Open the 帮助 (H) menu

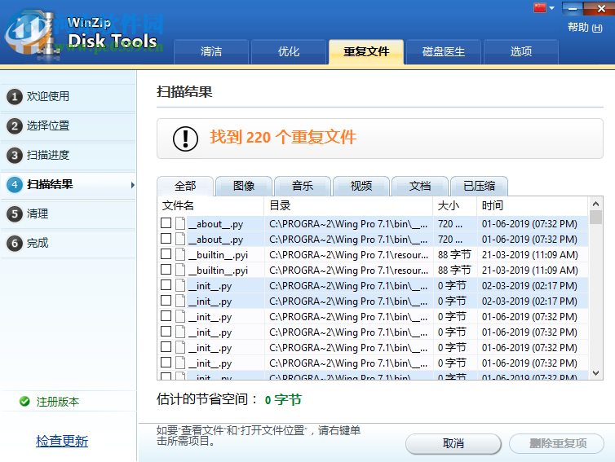point(585,28)
